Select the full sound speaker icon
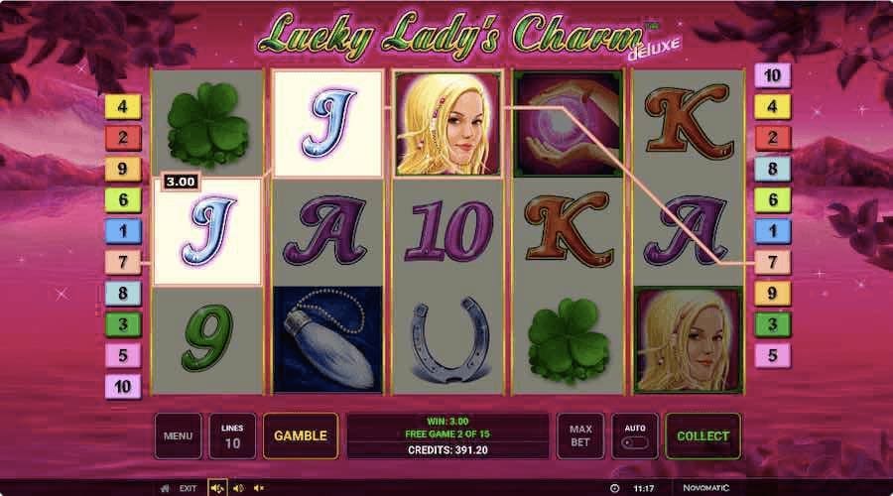 click(217, 488)
